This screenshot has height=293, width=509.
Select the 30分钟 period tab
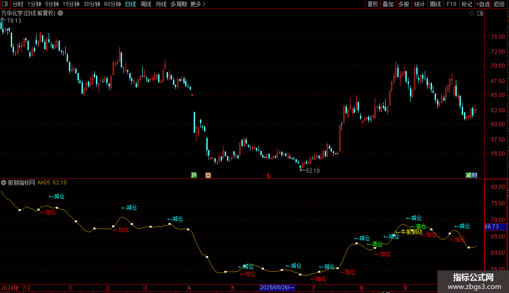(x=91, y=4)
